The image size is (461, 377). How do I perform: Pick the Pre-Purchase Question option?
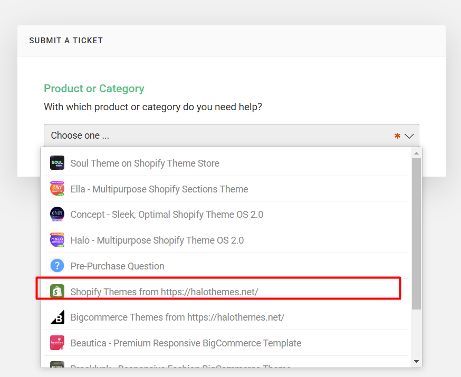point(226,266)
